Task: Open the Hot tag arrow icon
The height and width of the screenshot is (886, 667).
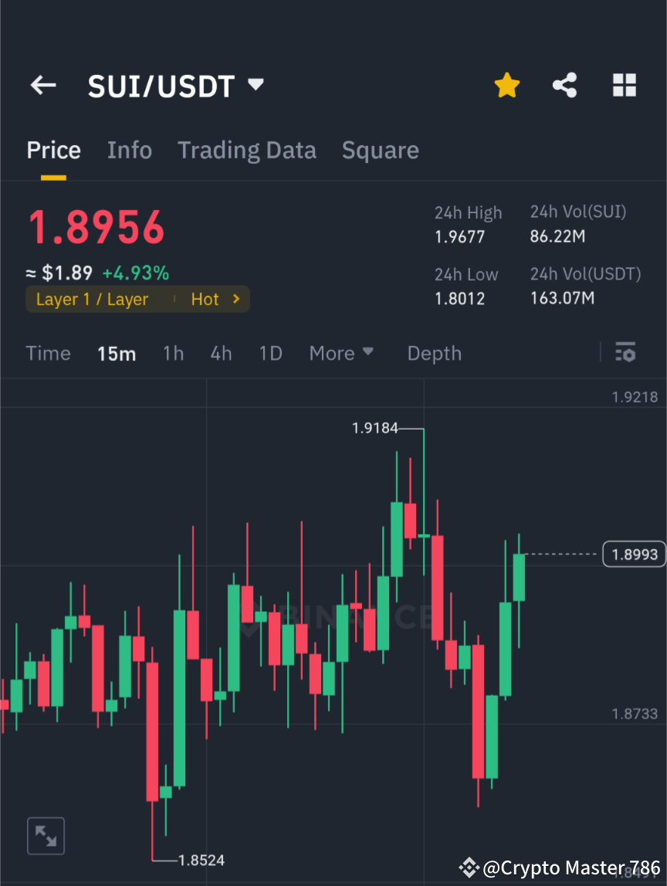Action: (237, 299)
